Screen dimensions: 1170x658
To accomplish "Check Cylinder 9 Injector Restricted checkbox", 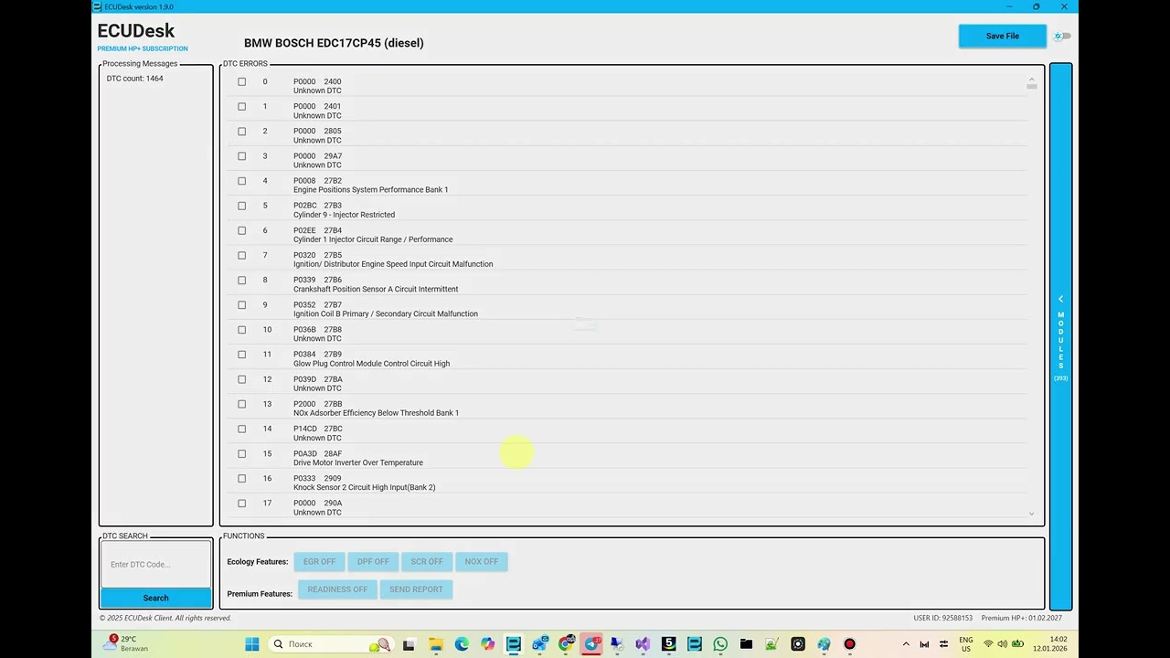I will [x=242, y=206].
